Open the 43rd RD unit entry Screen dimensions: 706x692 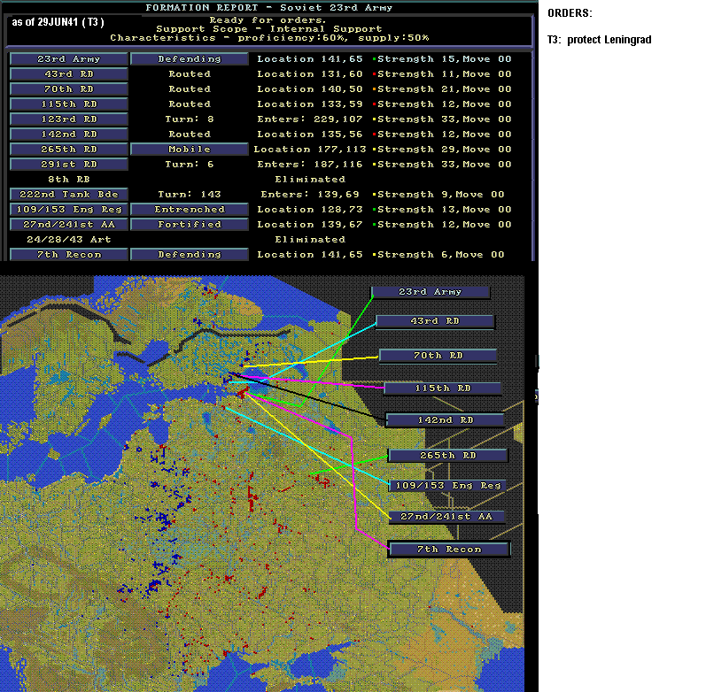[x=69, y=74]
